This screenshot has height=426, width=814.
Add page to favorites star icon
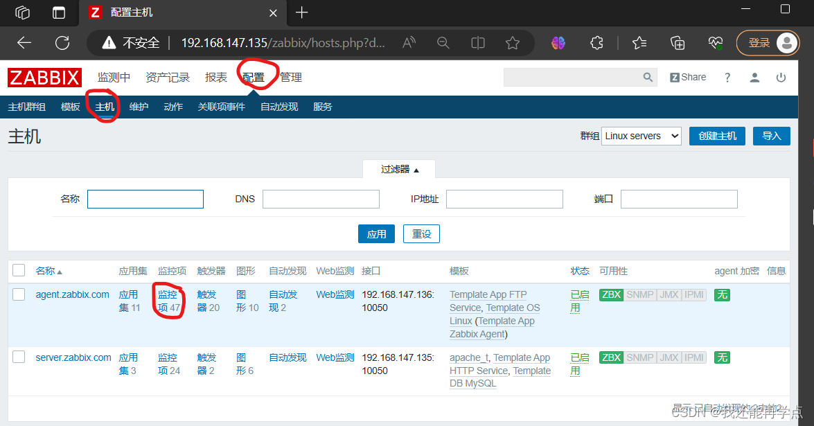pyautogui.click(x=513, y=43)
